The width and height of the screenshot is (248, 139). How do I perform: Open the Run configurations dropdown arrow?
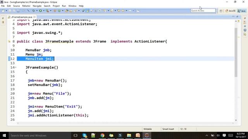point(44,11)
